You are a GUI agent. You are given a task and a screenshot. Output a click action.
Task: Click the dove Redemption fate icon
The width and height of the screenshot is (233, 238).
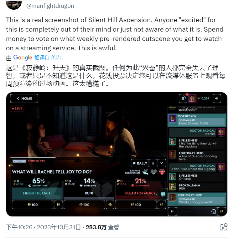pos(145,172)
